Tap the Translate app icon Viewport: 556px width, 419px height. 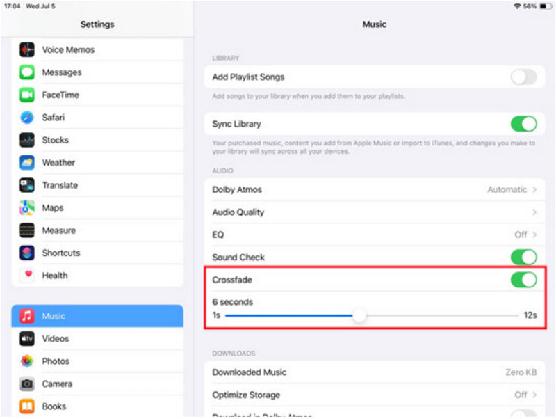pyautogui.click(x=27, y=185)
